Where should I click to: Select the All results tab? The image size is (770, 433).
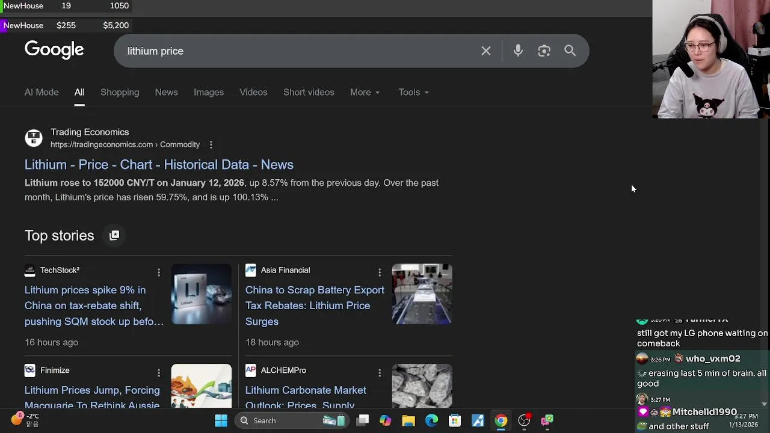click(79, 92)
